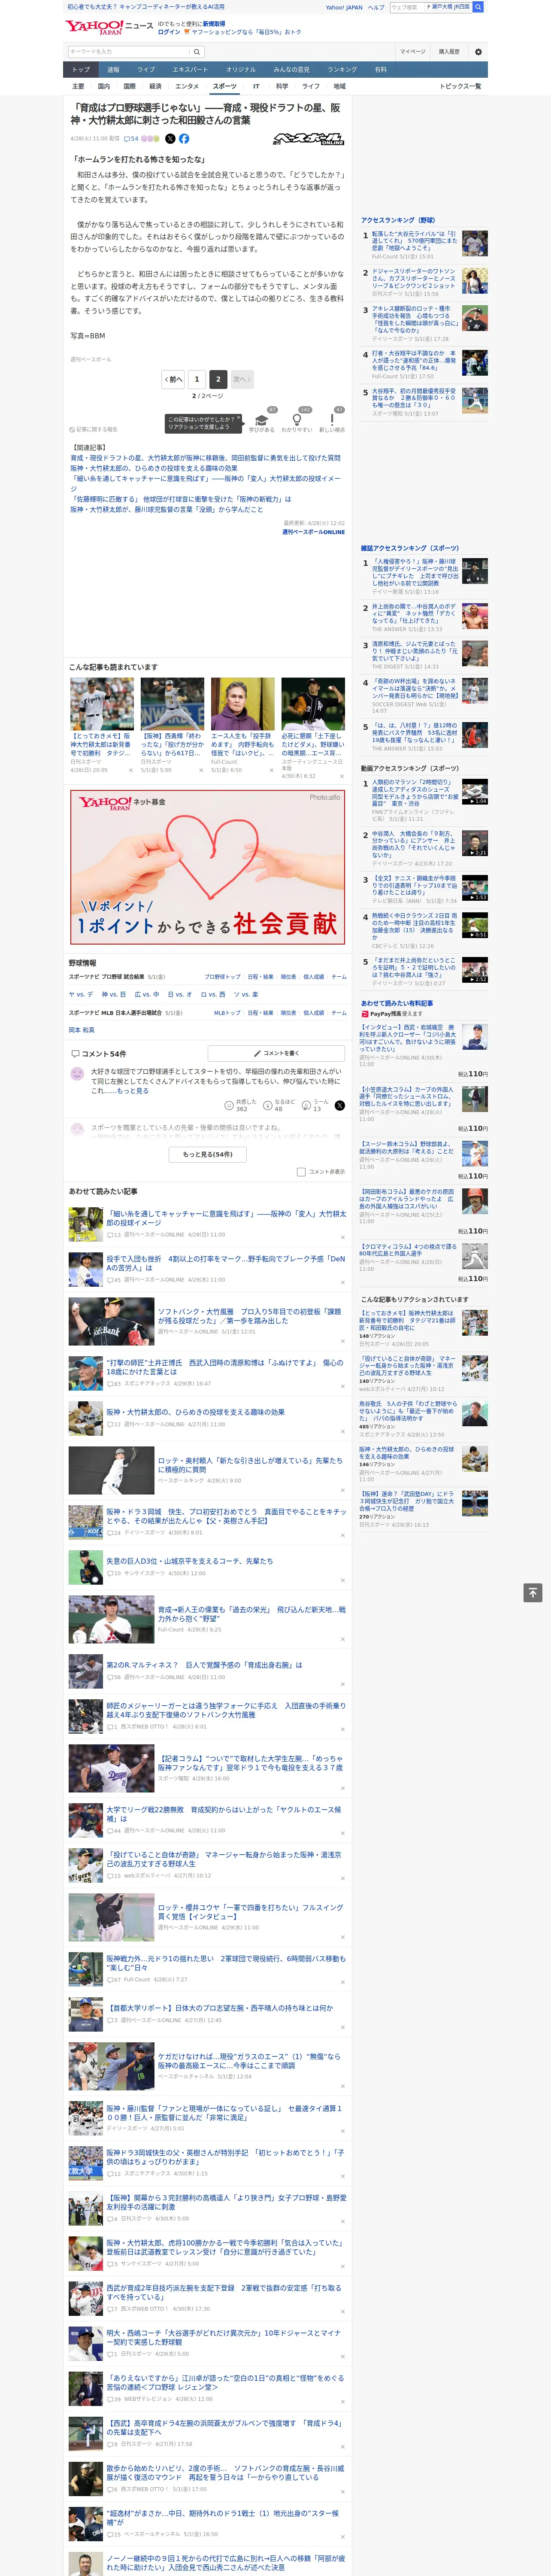Open related link about 藤川球児監督の言葉

pos(166,509)
